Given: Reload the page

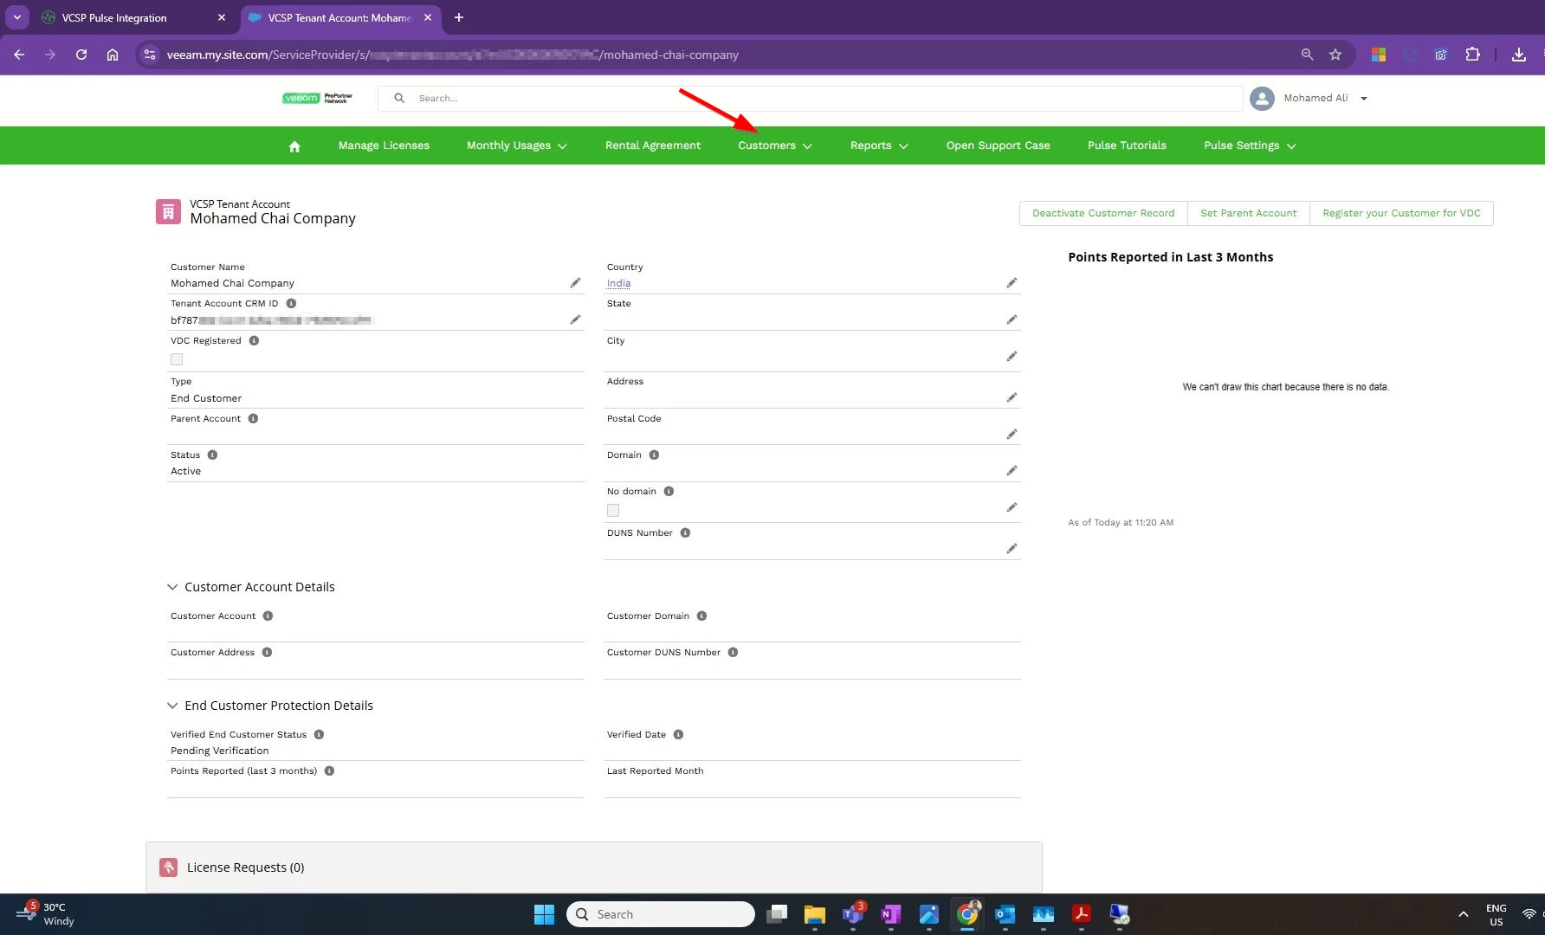Looking at the screenshot, I should (81, 55).
